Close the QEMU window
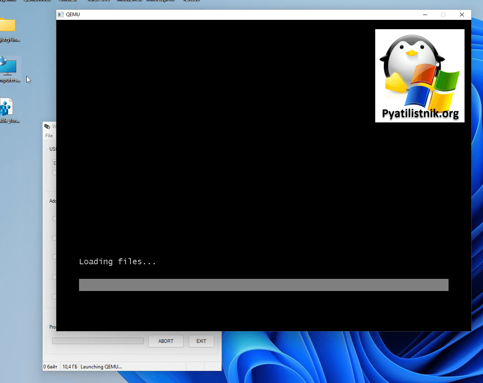Screen dimensions: 483x383 (462, 15)
